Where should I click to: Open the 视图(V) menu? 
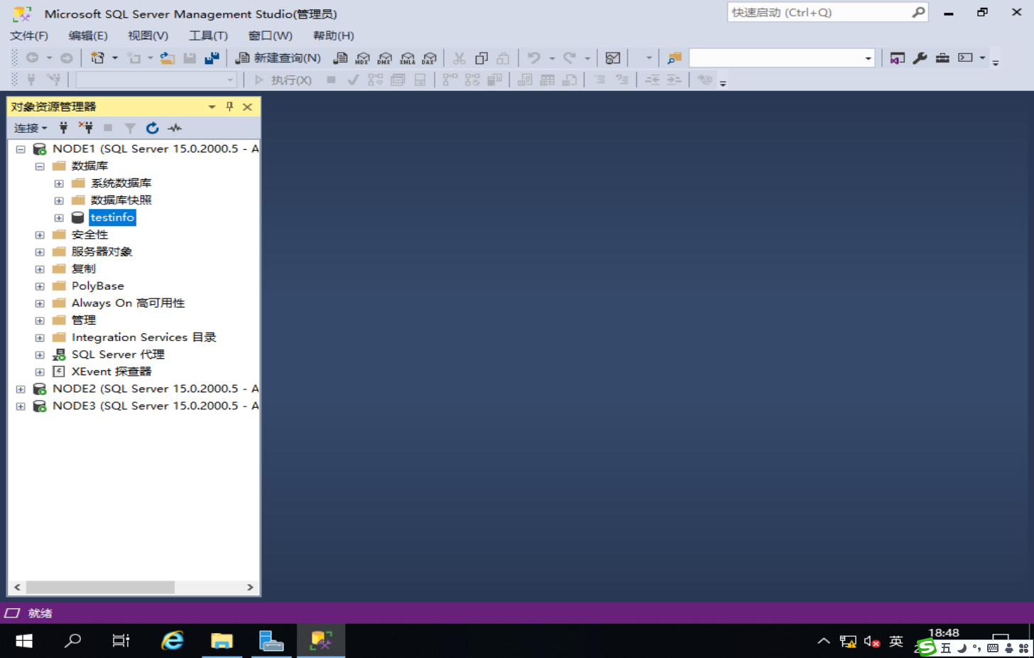148,36
